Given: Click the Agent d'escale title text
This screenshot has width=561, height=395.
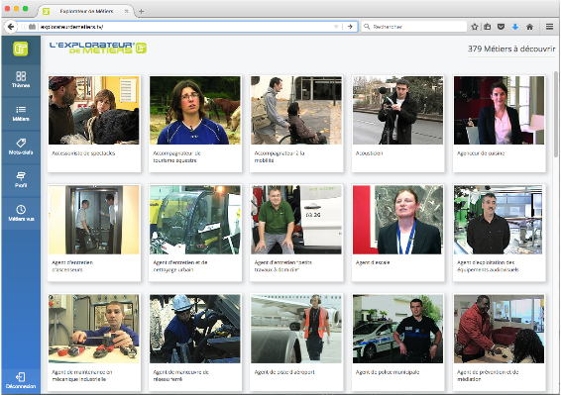Looking at the screenshot, I should pos(373,262).
